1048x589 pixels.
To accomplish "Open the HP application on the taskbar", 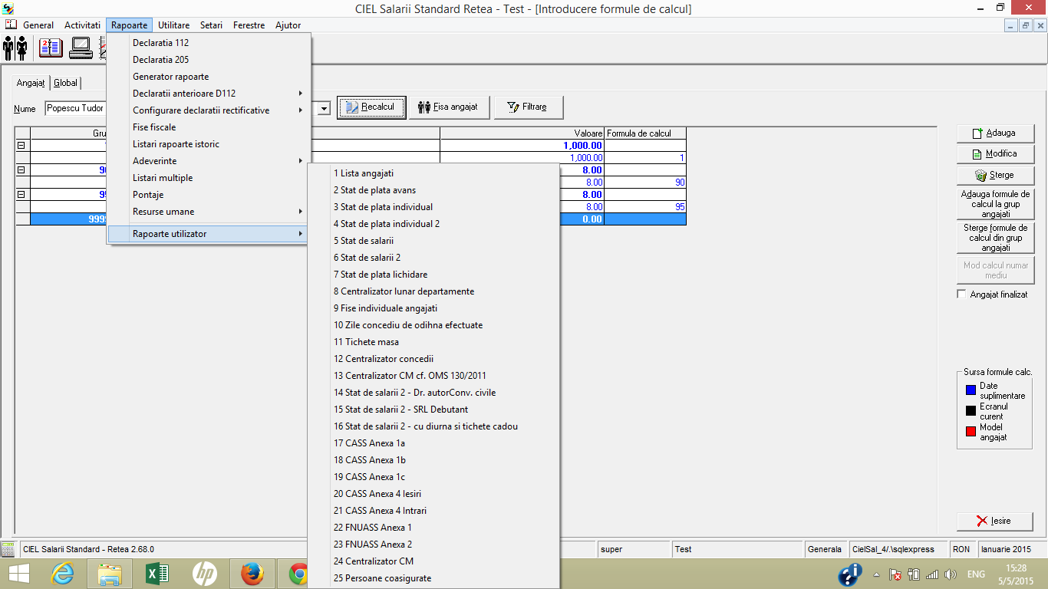I will pyautogui.click(x=204, y=573).
